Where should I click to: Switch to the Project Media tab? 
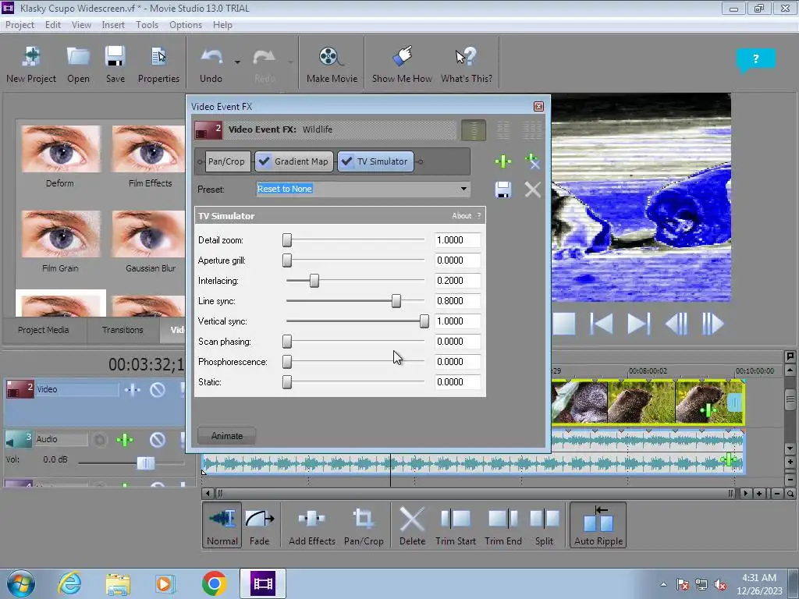[x=44, y=330]
